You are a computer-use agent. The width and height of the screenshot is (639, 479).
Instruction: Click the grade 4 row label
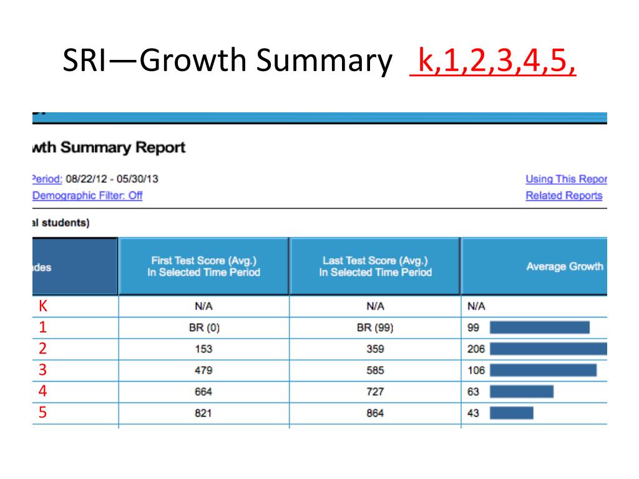tap(43, 391)
